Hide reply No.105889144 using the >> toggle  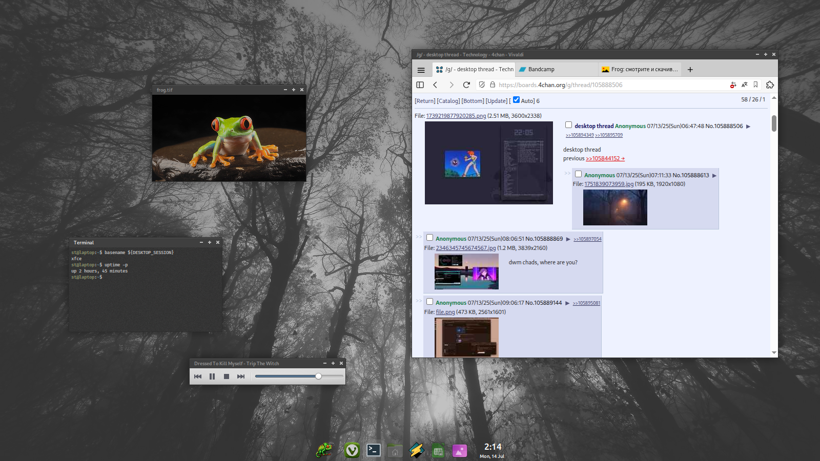click(419, 301)
